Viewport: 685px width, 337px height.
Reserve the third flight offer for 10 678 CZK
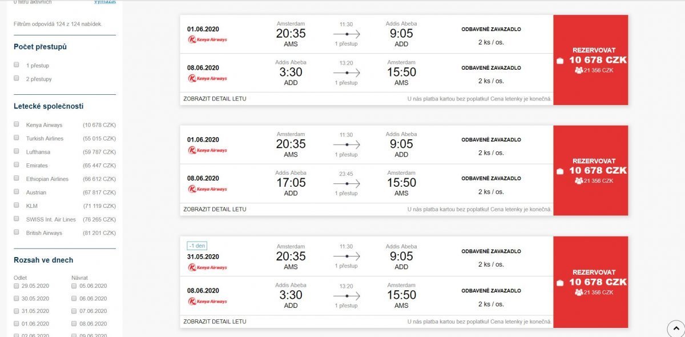591,282
